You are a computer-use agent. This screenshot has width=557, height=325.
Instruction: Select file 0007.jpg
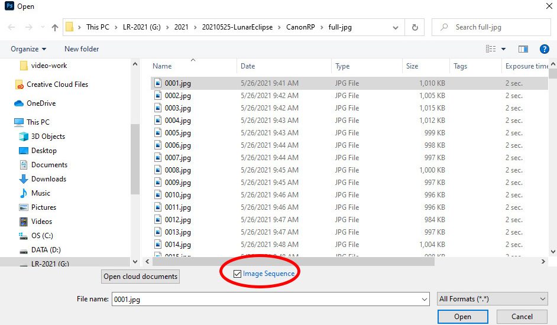(349, 158)
